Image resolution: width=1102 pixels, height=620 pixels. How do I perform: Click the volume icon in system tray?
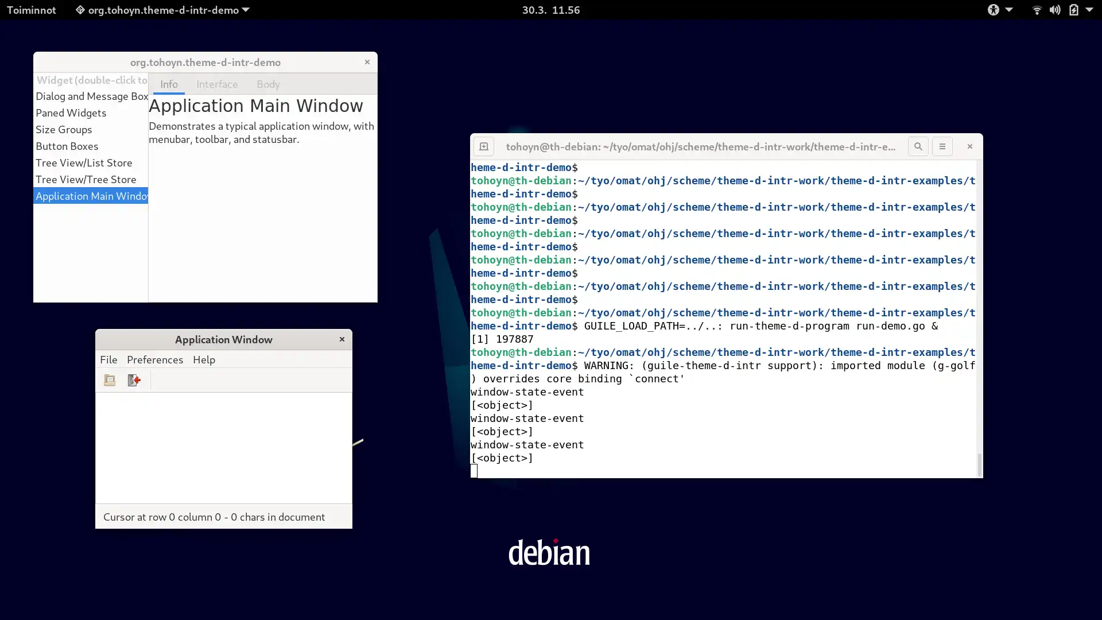[x=1054, y=10]
